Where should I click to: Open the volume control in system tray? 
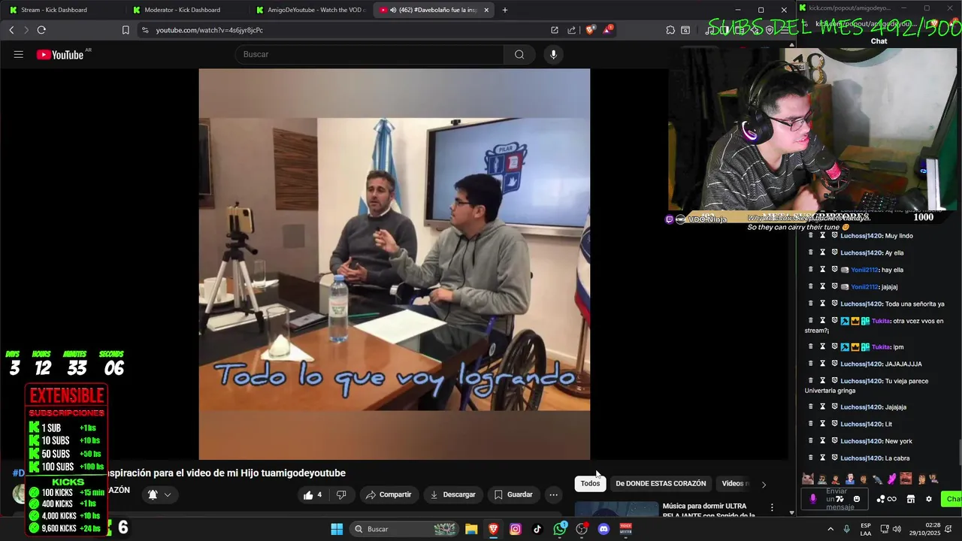[x=896, y=529]
